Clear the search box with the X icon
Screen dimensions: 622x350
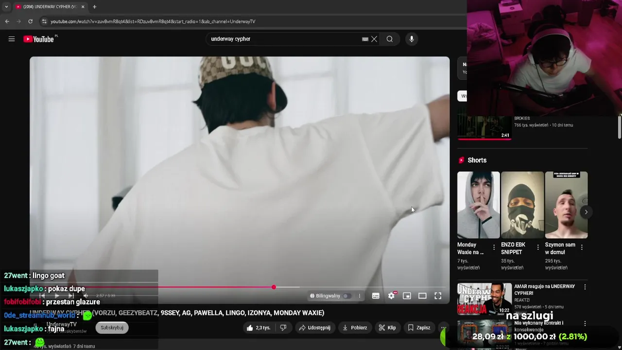point(374,39)
